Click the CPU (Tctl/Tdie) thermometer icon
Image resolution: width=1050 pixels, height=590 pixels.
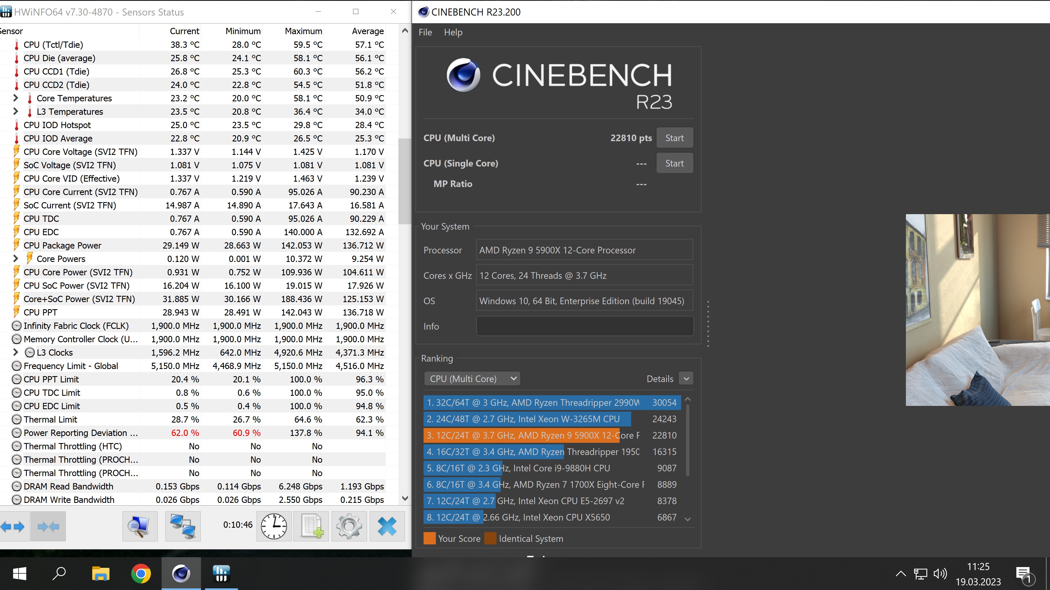tap(17, 44)
